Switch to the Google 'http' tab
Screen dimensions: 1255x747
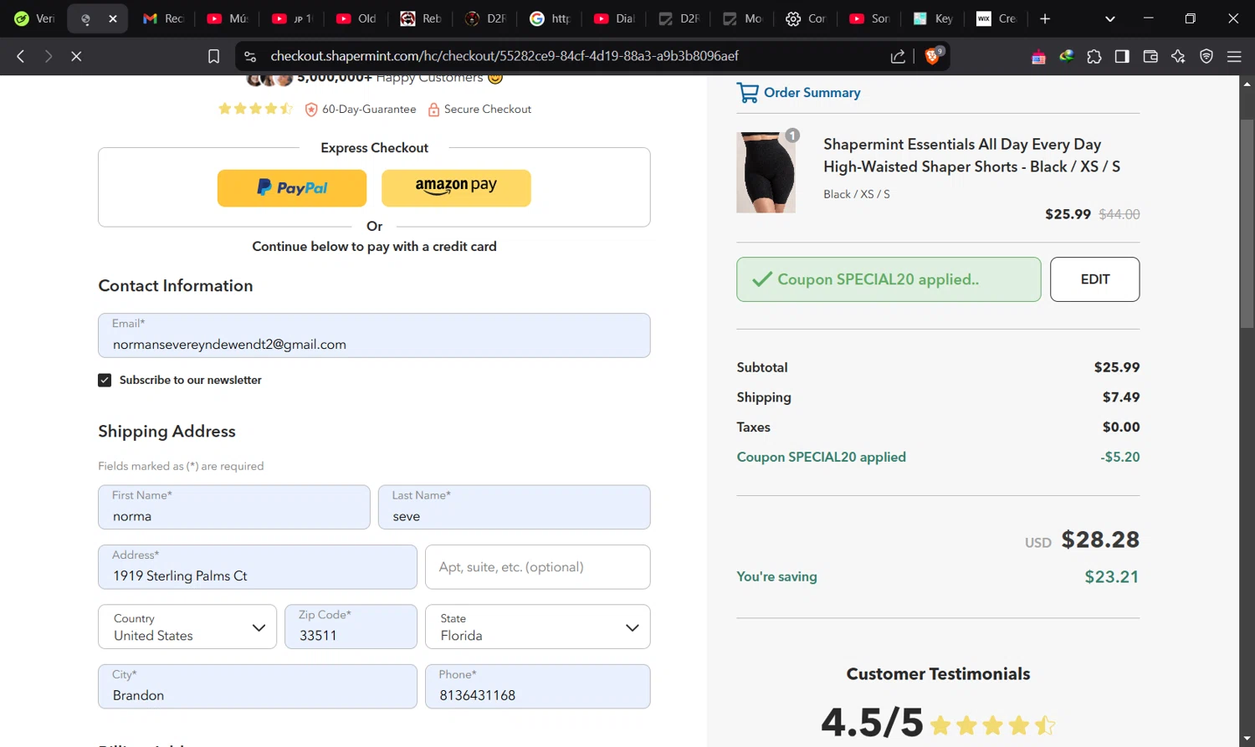(x=550, y=18)
